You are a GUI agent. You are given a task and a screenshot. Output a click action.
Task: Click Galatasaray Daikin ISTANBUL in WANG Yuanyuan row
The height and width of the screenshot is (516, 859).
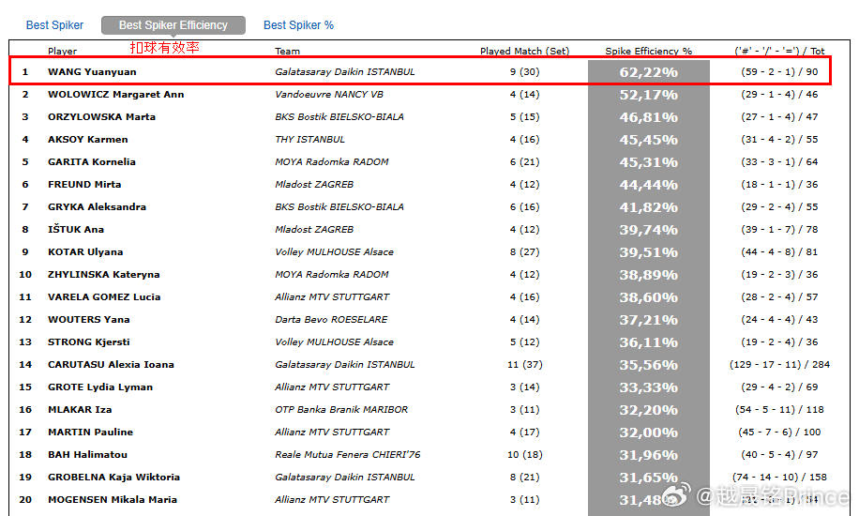click(x=345, y=72)
